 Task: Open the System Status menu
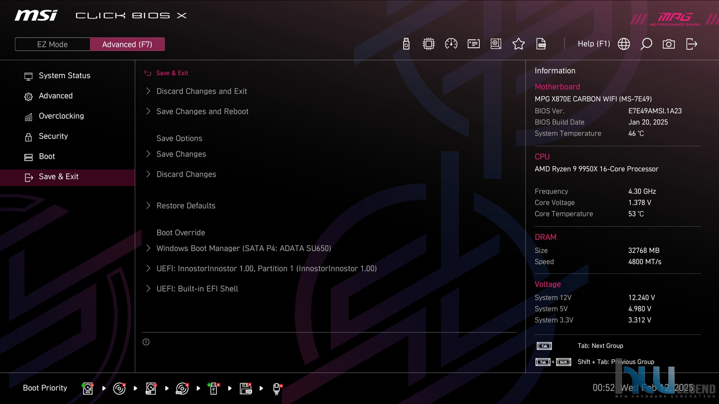coord(64,76)
